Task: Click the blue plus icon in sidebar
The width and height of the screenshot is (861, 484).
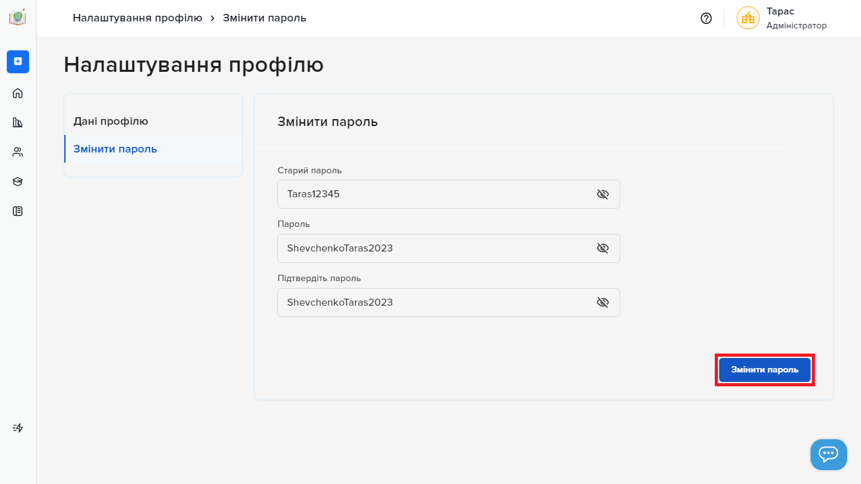Action: pyautogui.click(x=18, y=61)
